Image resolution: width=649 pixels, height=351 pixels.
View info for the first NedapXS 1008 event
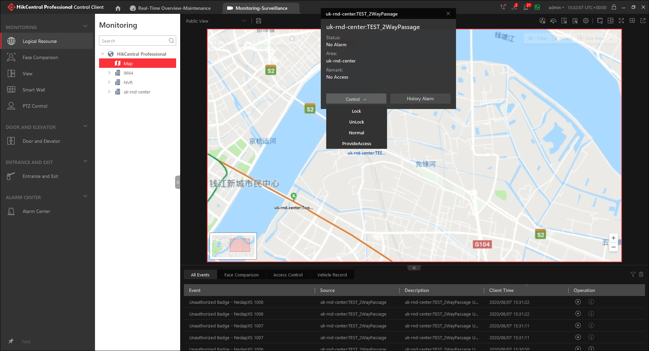[591, 302]
